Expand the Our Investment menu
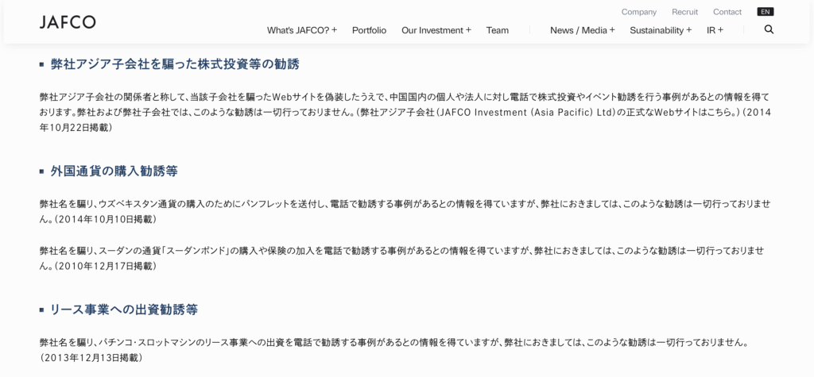 [436, 30]
